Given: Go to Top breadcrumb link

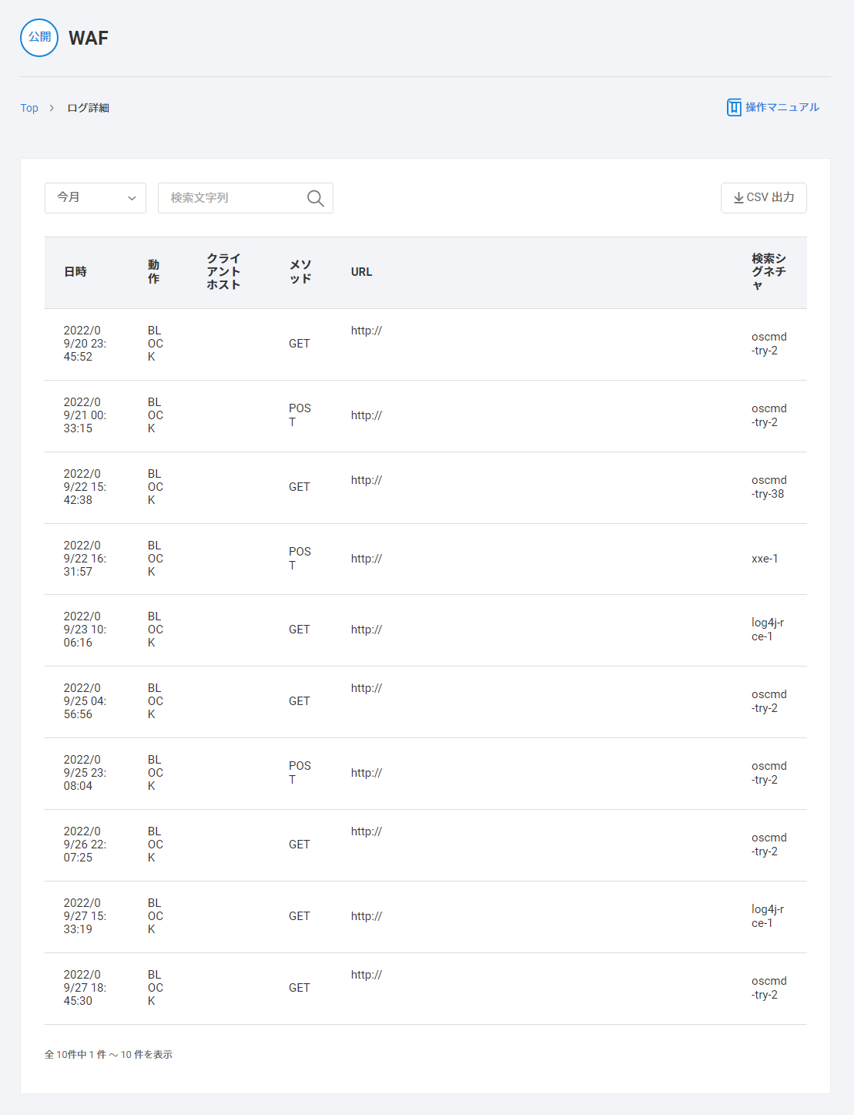Looking at the screenshot, I should 29,108.
